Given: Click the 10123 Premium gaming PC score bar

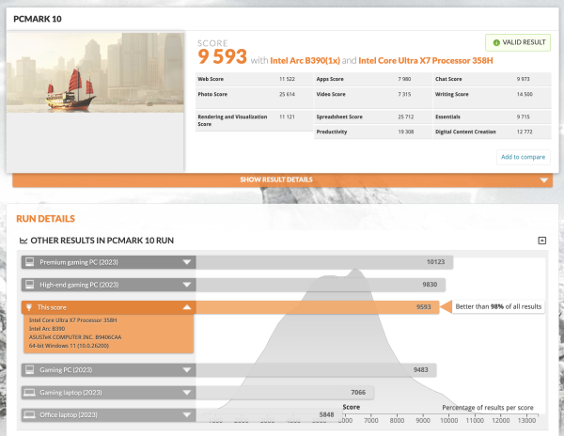Looking at the screenshot, I should 324,262.
